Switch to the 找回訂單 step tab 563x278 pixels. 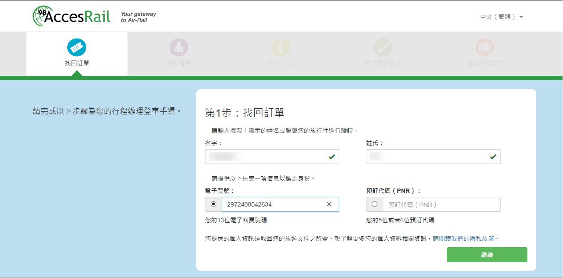point(77,63)
